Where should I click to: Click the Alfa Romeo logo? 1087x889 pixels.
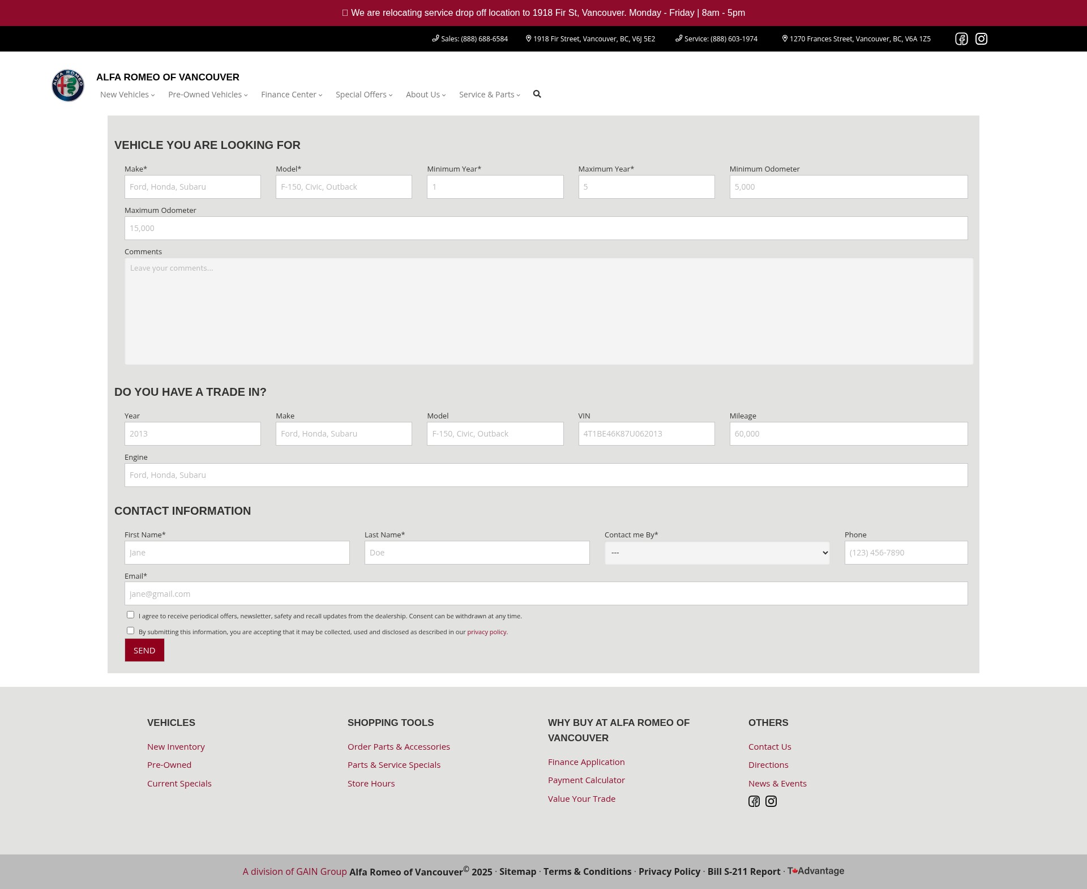[68, 86]
